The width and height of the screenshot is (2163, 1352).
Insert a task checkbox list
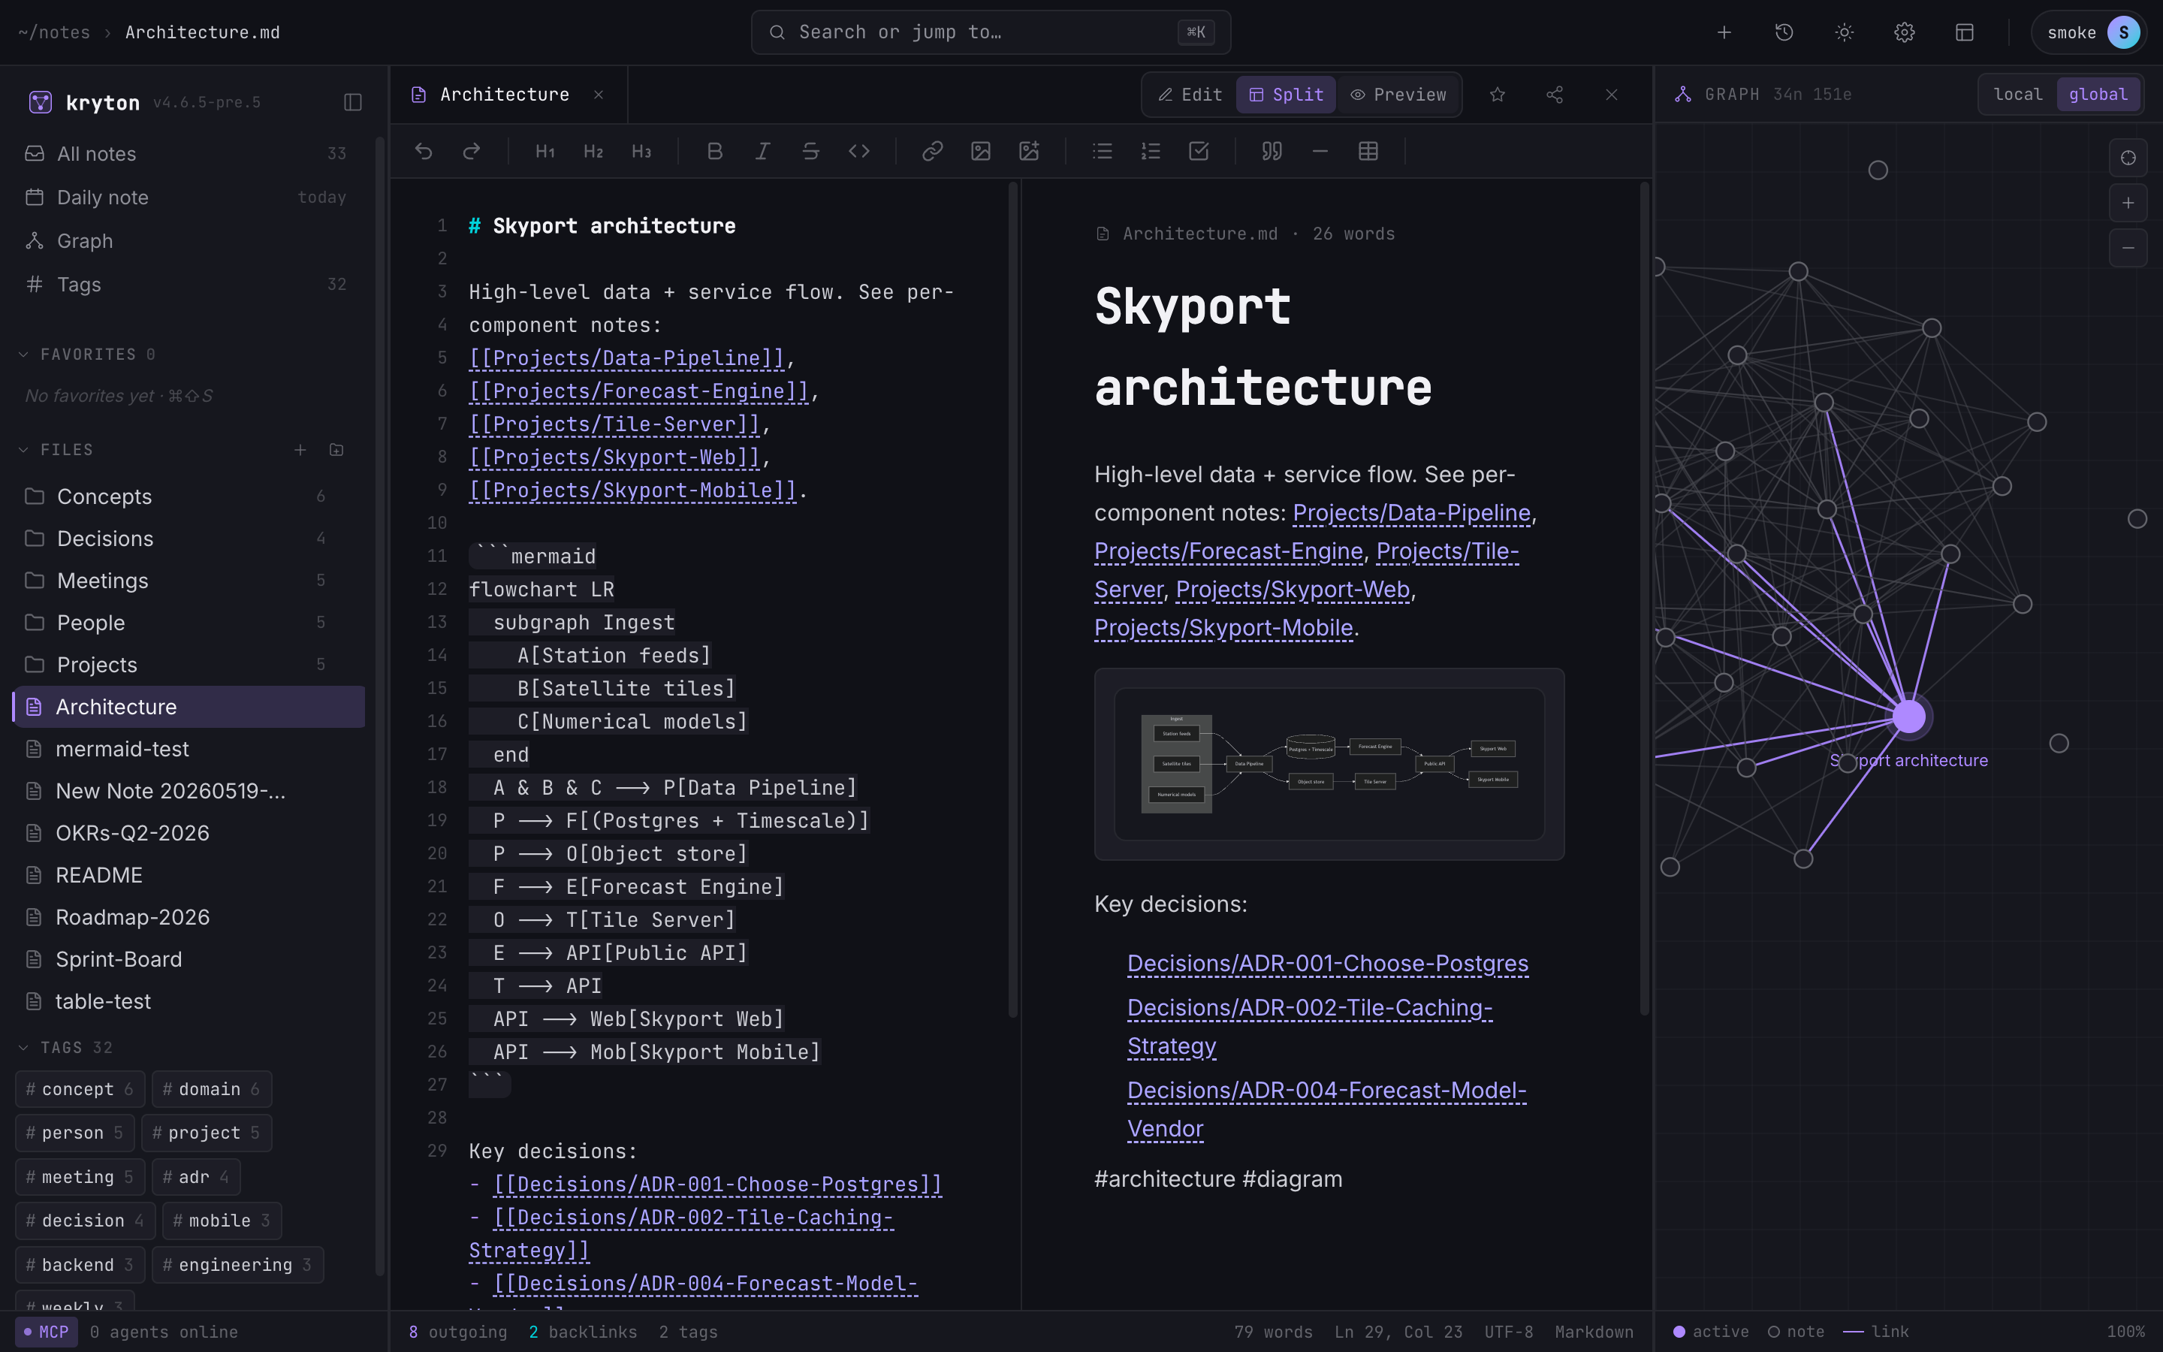pos(1199,151)
